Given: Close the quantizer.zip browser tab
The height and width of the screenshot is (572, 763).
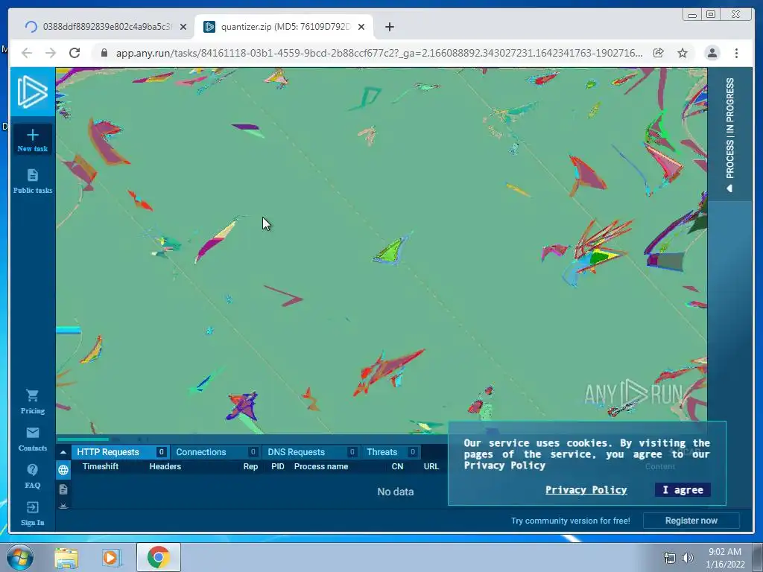Looking at the screenshot, I should point(361,27).
